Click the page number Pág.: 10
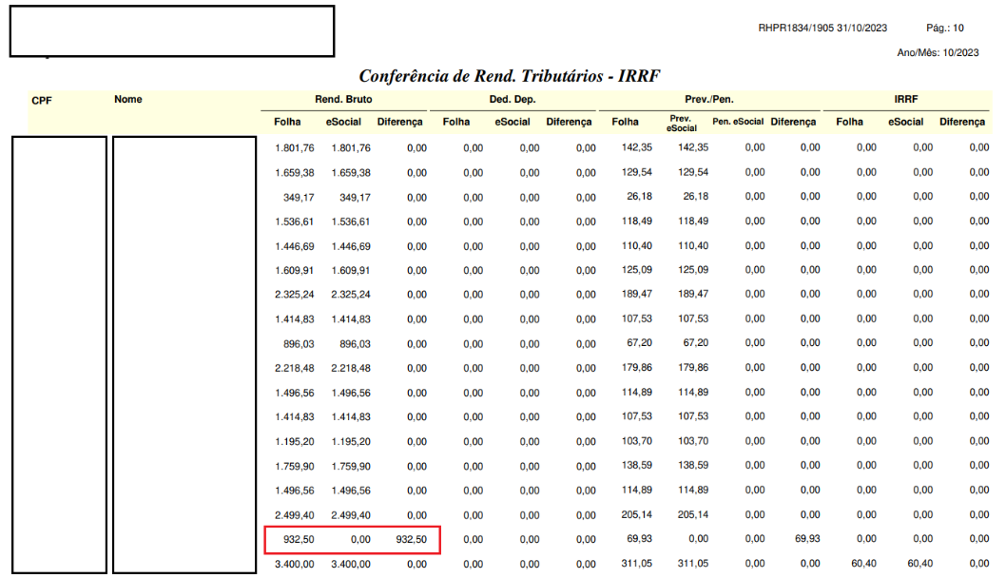Viewport: 1006px width, 578px height. (x=945, y=29)
